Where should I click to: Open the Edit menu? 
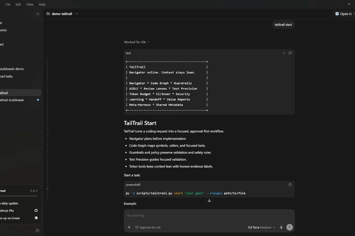(x=18, y=4)
